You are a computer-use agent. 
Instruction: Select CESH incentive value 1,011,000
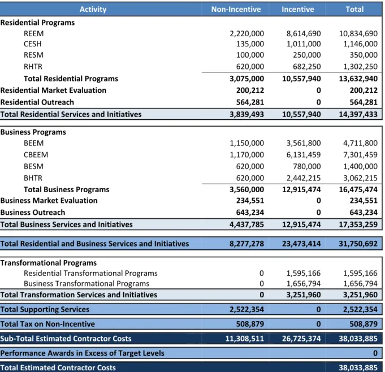[x=304, y=44]
